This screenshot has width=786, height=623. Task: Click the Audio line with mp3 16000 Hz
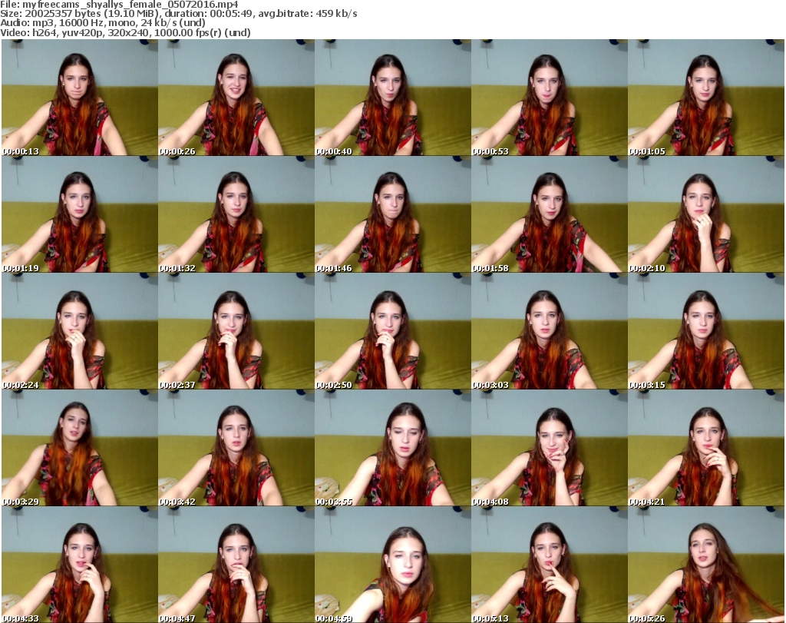[x=103, y=23]
